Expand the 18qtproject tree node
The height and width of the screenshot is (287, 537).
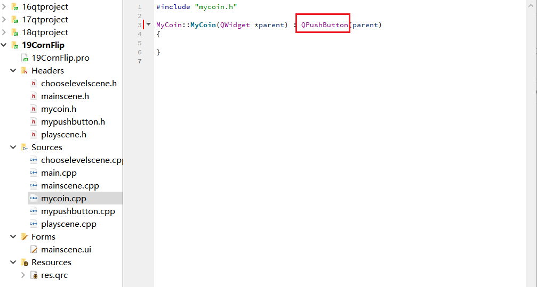click(4, 32)
